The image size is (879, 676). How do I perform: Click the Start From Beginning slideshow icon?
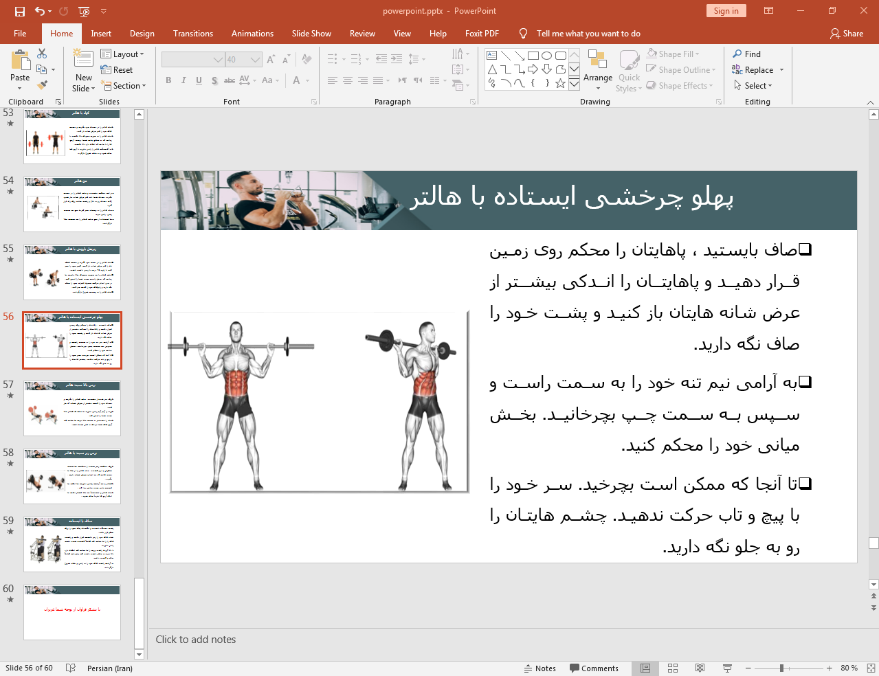[84, 11]
